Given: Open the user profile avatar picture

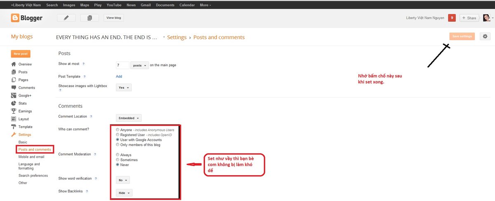Looking at the screenshot, I should pos(486,18).
